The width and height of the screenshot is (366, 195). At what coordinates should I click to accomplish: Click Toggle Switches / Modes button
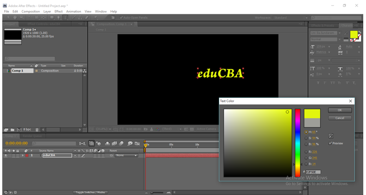(90, 192)
